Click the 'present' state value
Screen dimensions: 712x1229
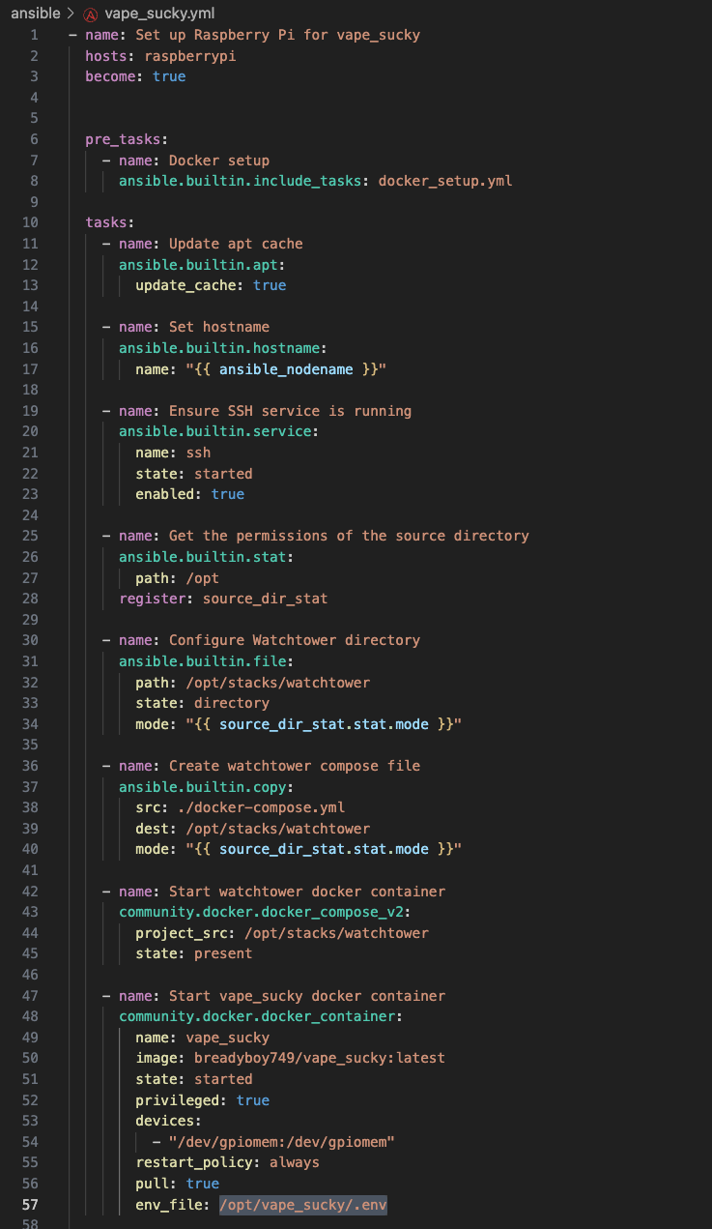click(x=223, y=954)
